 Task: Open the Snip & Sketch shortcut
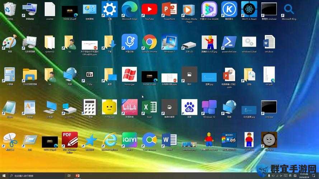coord(169,107)
